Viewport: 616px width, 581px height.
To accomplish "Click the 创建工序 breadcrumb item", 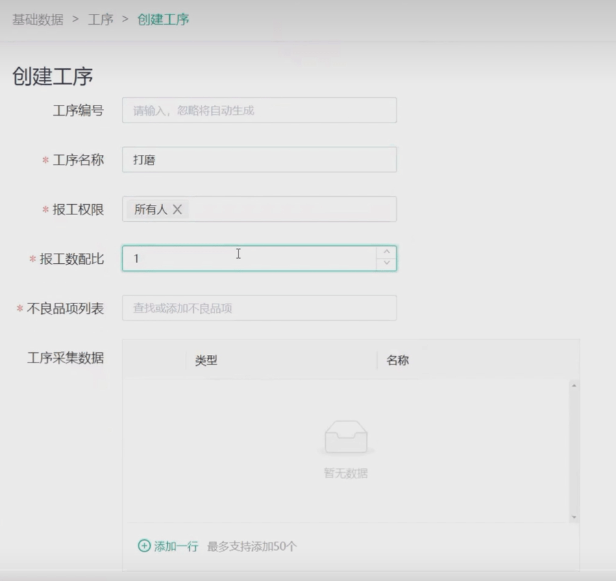I will pos(163,19).
